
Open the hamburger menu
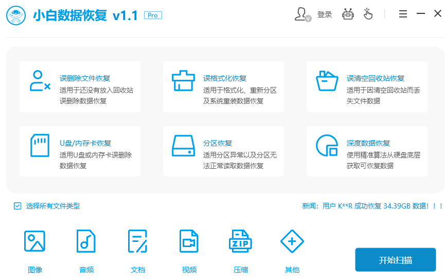click(x=403, y=14)
